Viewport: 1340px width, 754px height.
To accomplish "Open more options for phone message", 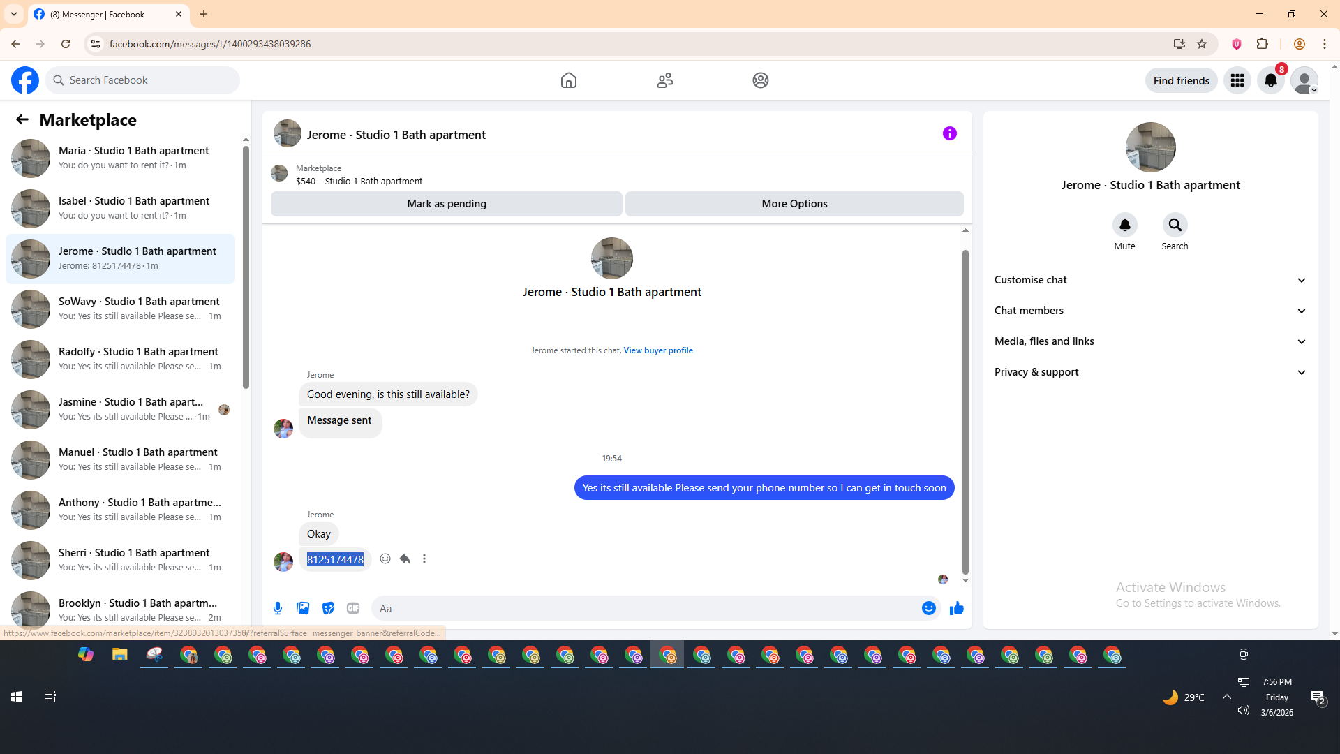I will click(x=424, y=559).
